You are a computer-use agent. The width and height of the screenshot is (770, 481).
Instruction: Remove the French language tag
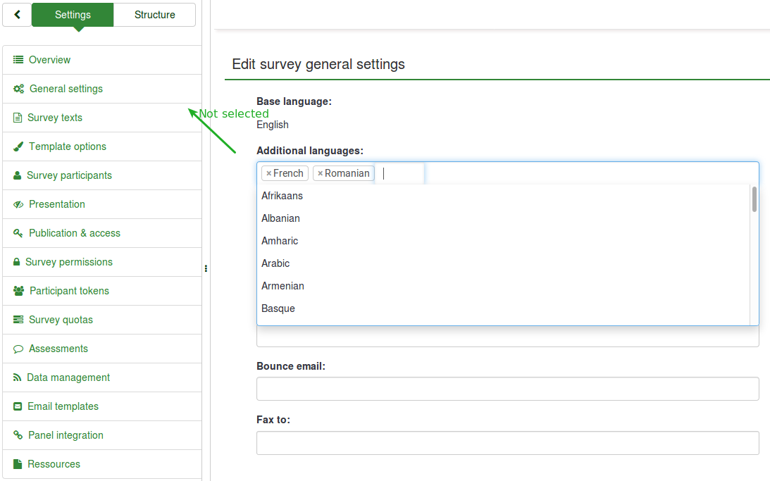(268, 173)
